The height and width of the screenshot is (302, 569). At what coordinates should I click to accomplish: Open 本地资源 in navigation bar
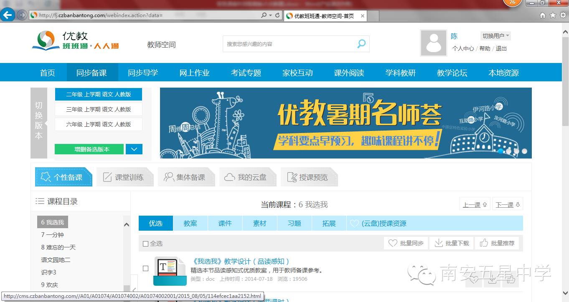pyautogui.click(x=503, y=73)
